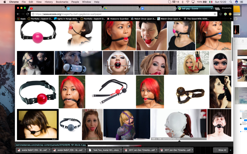The width and height of the screenshot is (247, 154).
Task: Open the Wi-Fi status menu icon
Action: (x=188, y=2)
